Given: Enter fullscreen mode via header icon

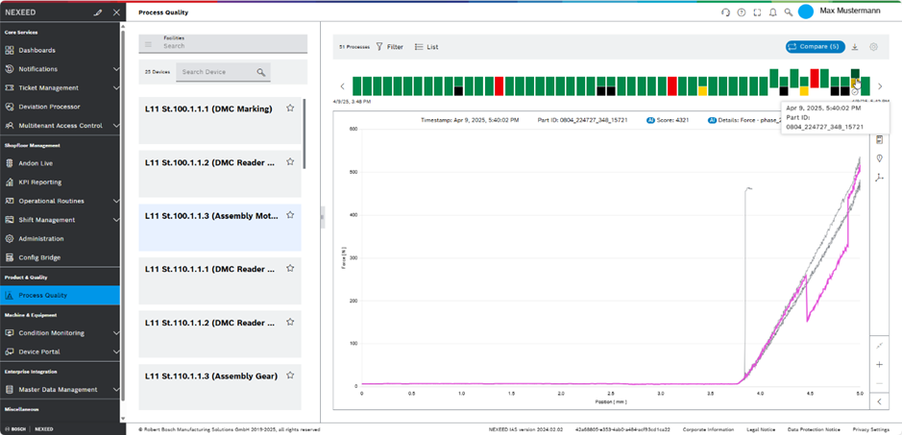Looking at the screenshot, I should (x=757, y=12).
